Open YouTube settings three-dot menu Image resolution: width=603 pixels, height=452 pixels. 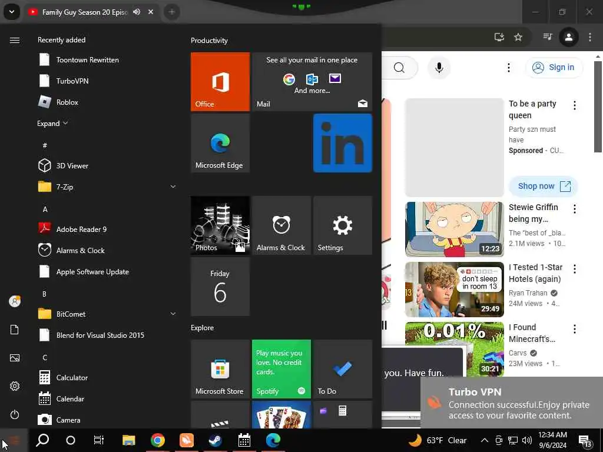click(x=508, y=68)
